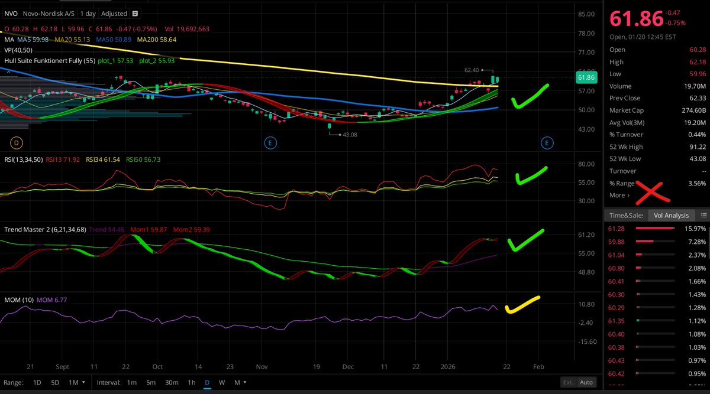Click the large 61.86 last price
The width and height of the screenshot is (710, 394).
point(636,19)
